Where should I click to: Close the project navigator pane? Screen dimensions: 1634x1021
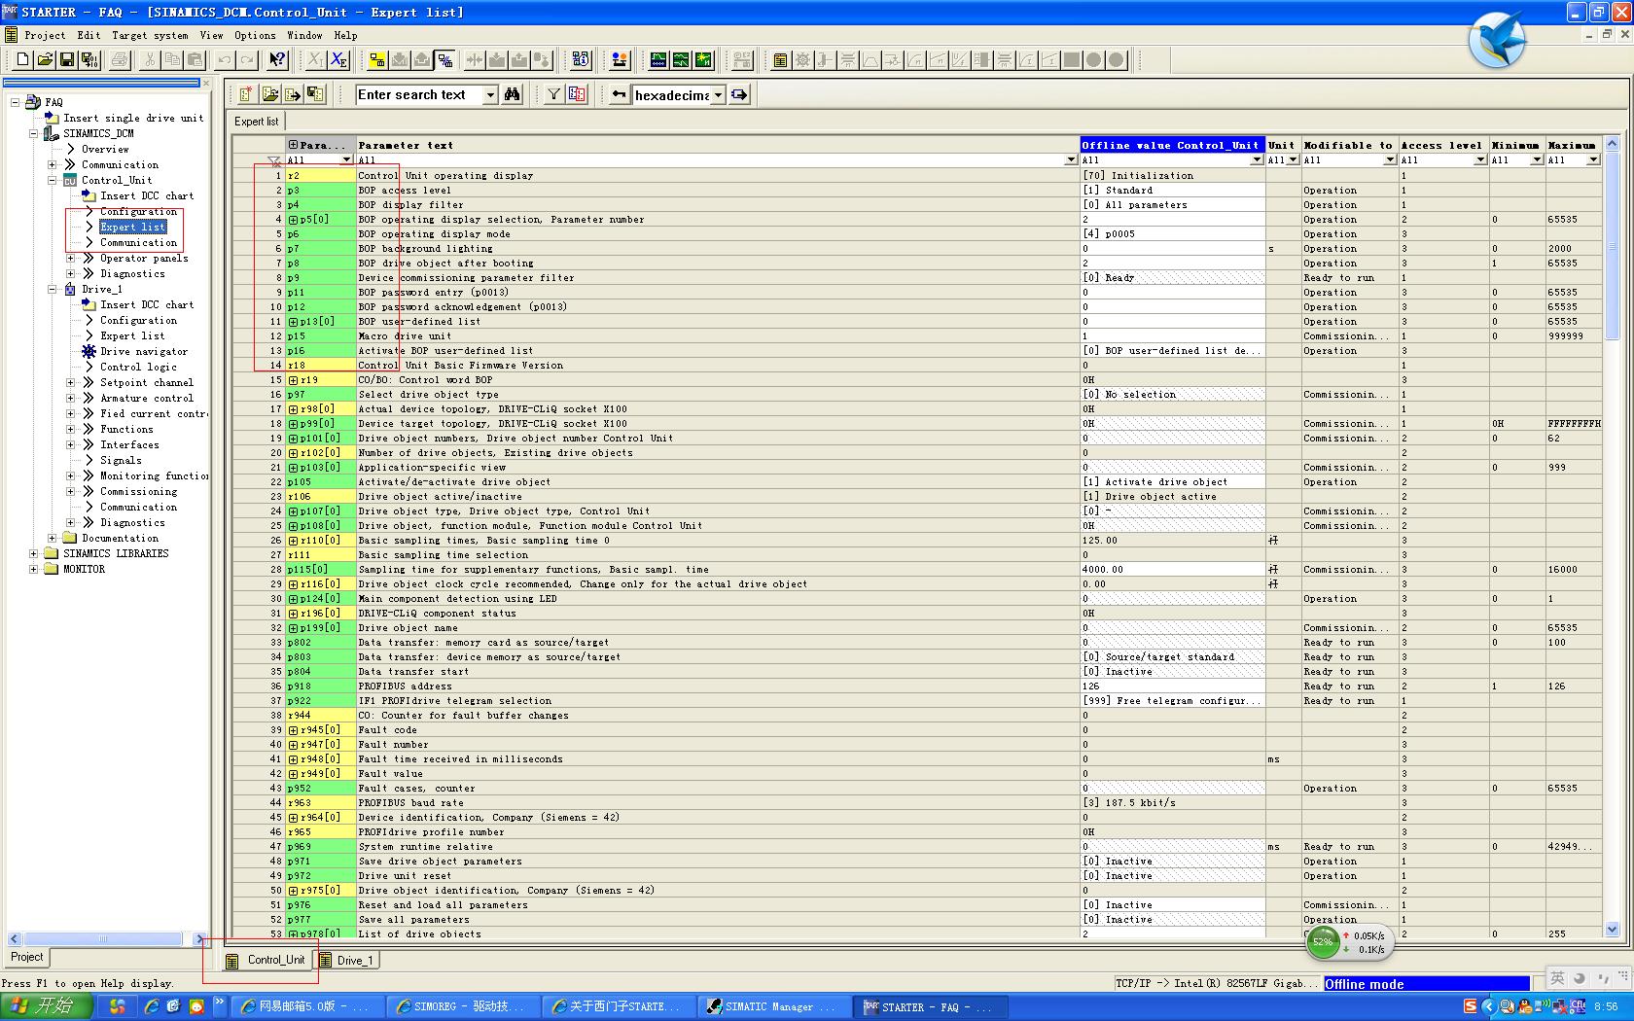[x=205, y=83]
